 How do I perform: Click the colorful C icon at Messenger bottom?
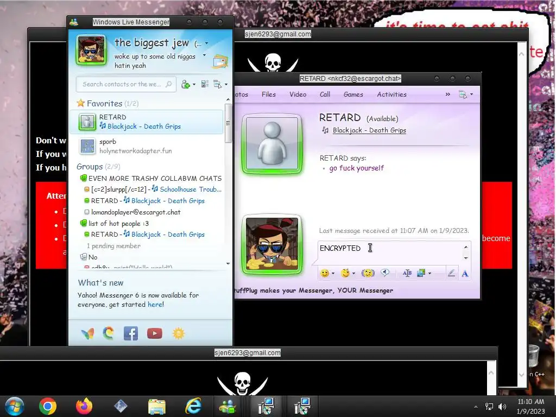[109, 333]
